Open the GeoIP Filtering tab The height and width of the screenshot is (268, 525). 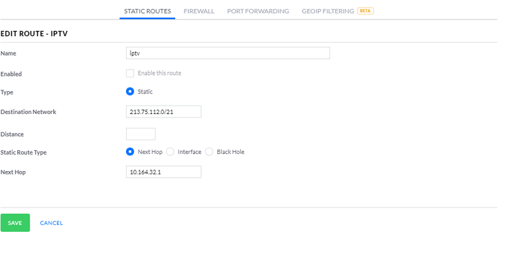327,11
